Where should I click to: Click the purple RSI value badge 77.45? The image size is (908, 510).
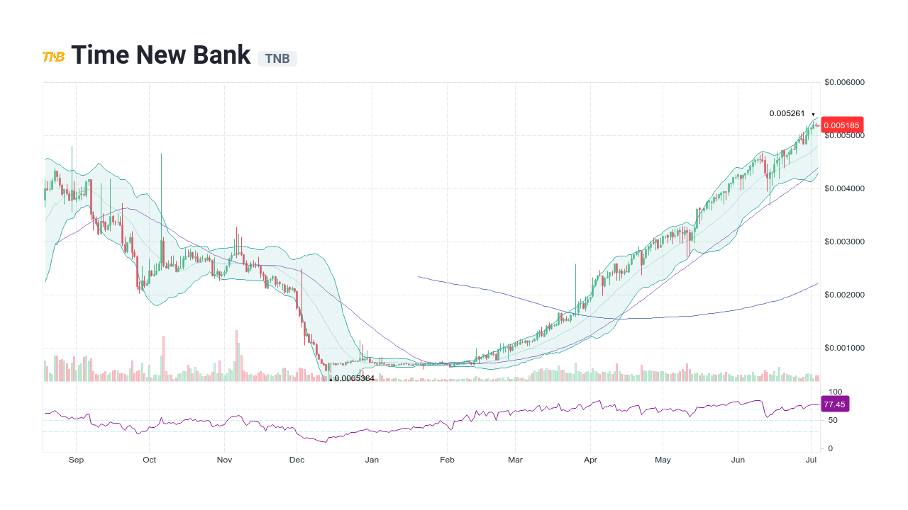point(834,404)
